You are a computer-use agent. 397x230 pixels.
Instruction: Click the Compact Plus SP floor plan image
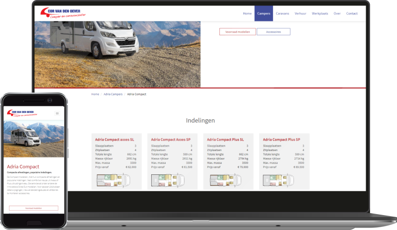[x=278, y=180]
